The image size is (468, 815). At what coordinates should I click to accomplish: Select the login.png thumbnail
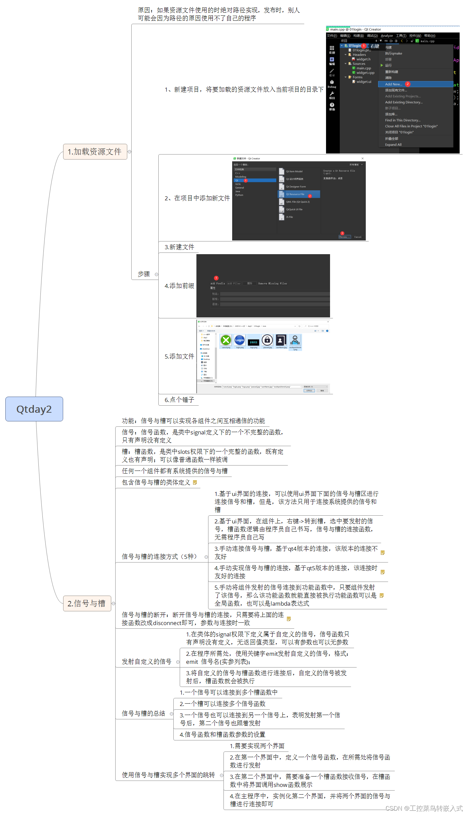click(240, 341)
